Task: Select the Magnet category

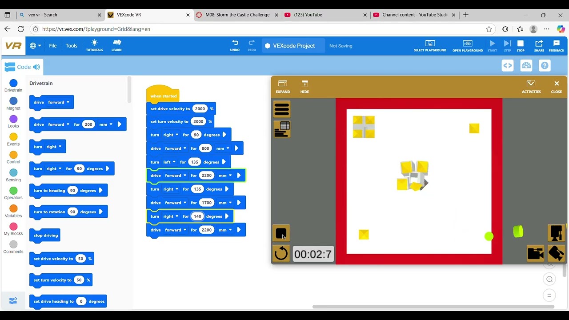Action: [x=13, y=104]
